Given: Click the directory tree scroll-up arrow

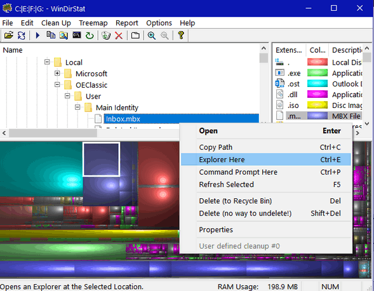Looking at the screenshot, I should [264, 48].
